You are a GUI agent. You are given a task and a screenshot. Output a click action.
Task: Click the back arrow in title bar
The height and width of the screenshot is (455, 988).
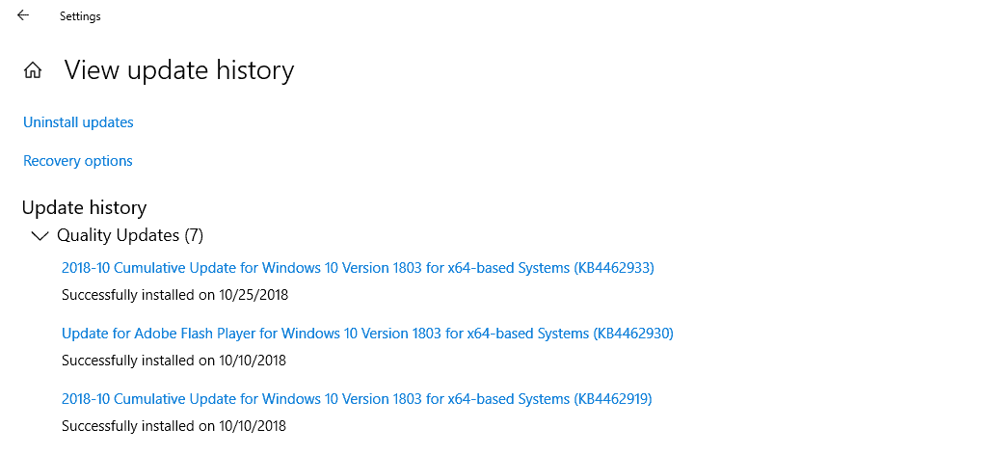click(23, 15)
